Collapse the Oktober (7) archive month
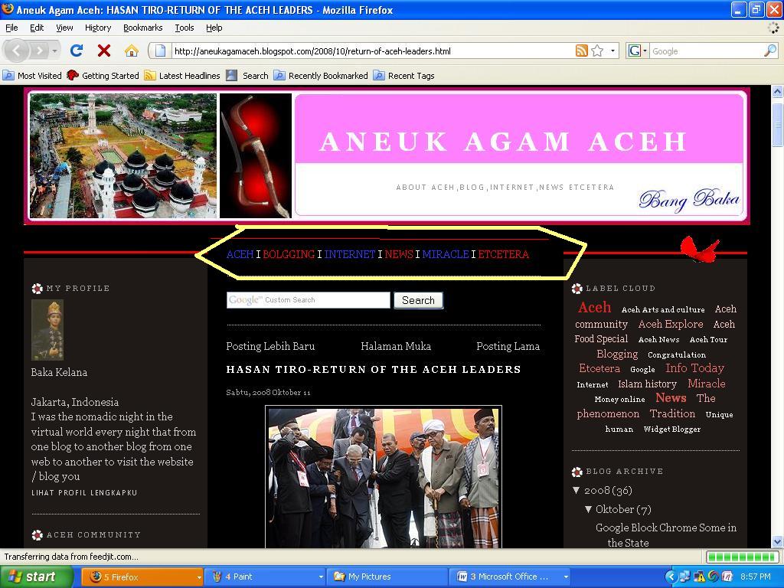This screenshot has width=784, height=588. point(589,509)
